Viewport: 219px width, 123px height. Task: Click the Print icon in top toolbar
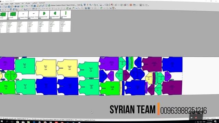coord(15,6)
